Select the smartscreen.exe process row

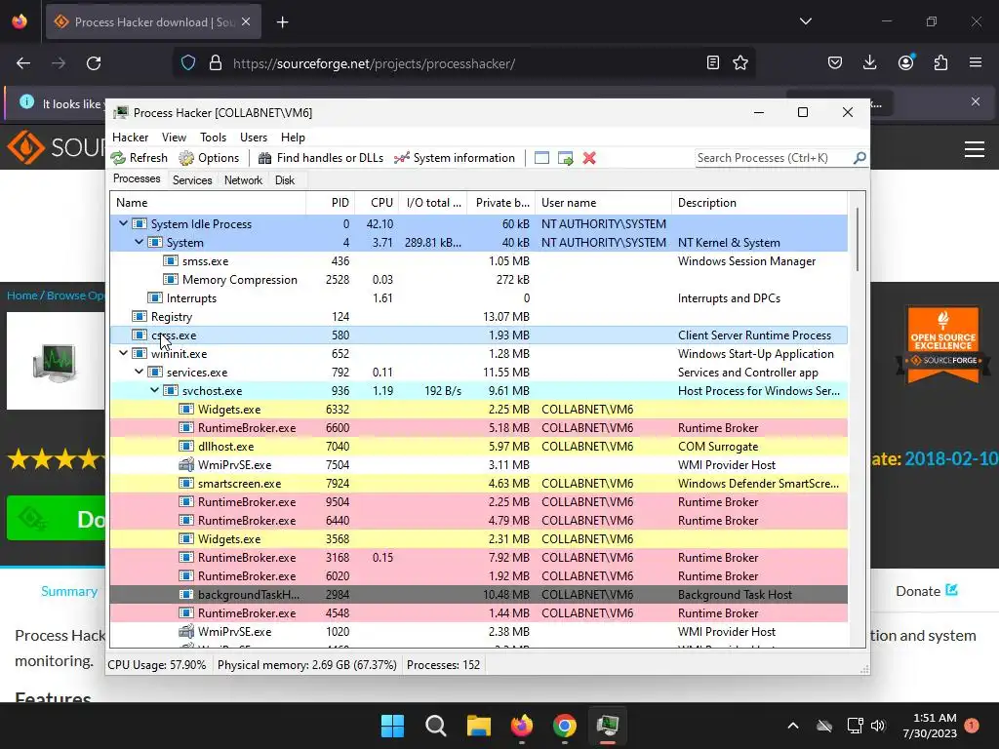click(x=478, y=483)
